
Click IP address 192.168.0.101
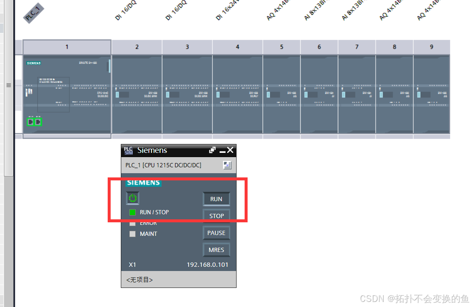pos(207,265)
